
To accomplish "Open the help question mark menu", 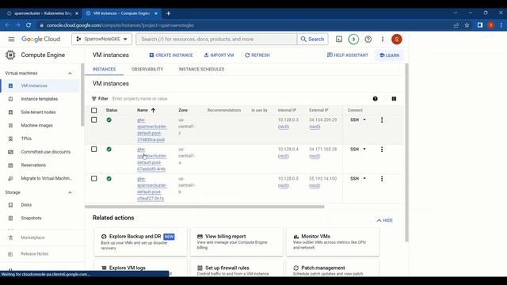I will tap(368, 39).
